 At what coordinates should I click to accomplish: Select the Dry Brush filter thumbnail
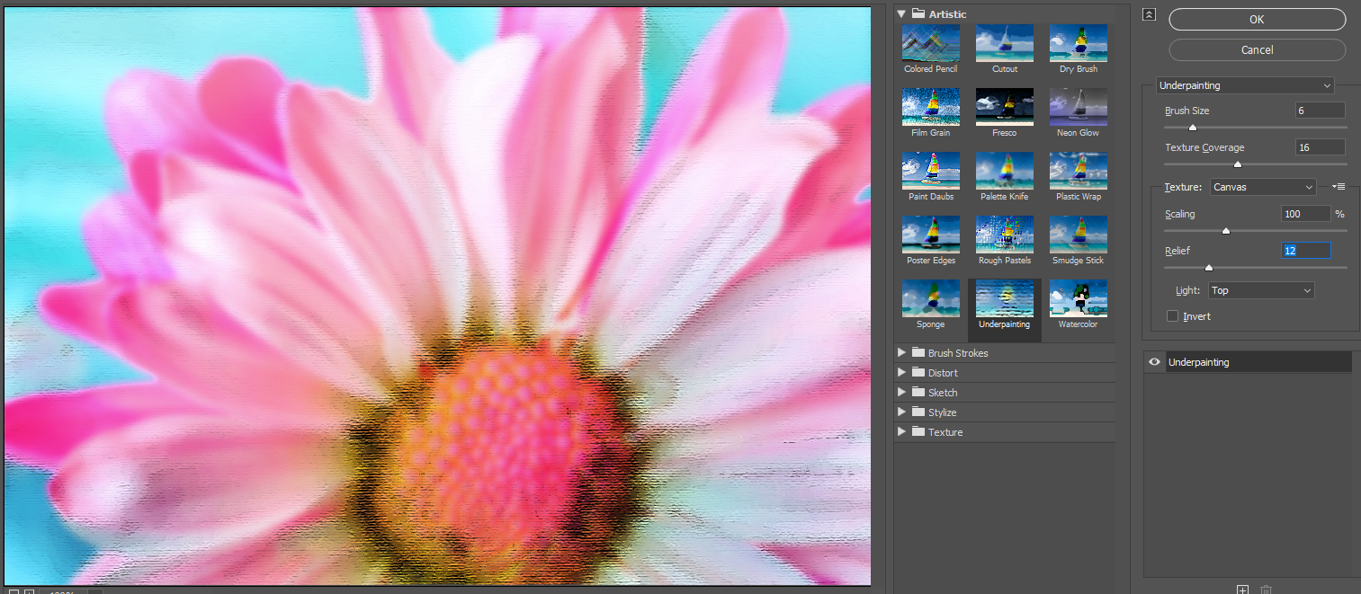1078,43
